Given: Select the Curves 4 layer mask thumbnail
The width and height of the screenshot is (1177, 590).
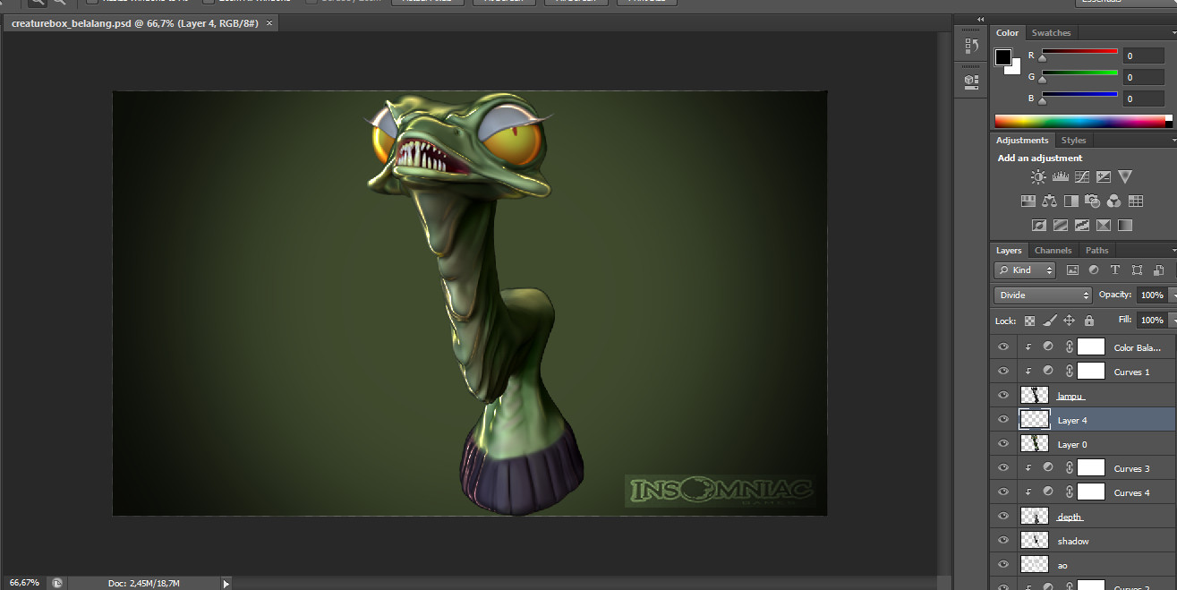Looking at the screenshot, I should [1090, 492].
